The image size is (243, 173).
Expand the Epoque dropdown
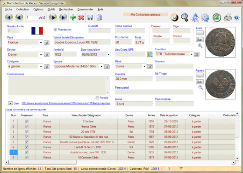tap(101, 67)
